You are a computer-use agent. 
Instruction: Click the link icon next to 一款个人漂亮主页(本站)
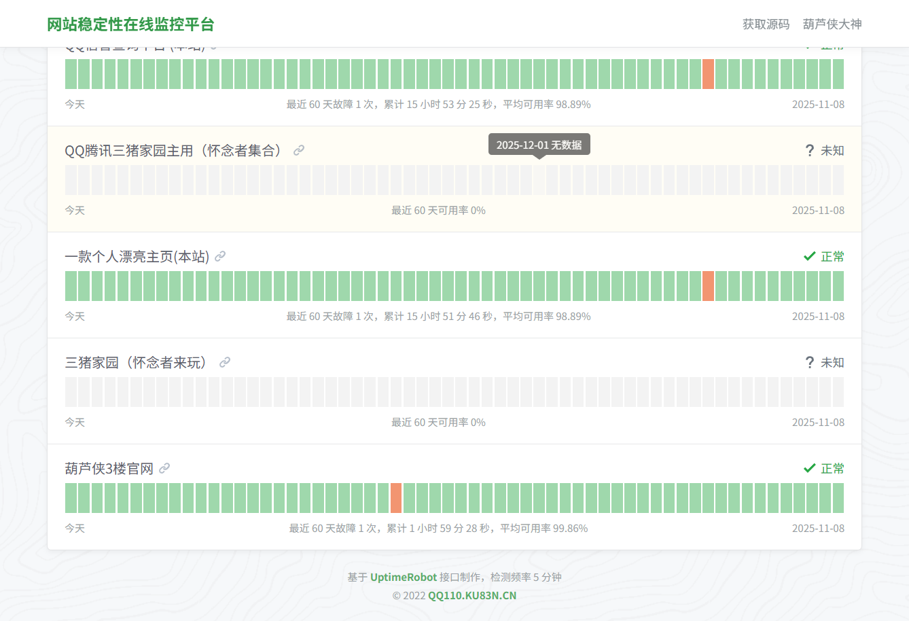(x=220, y=257)
